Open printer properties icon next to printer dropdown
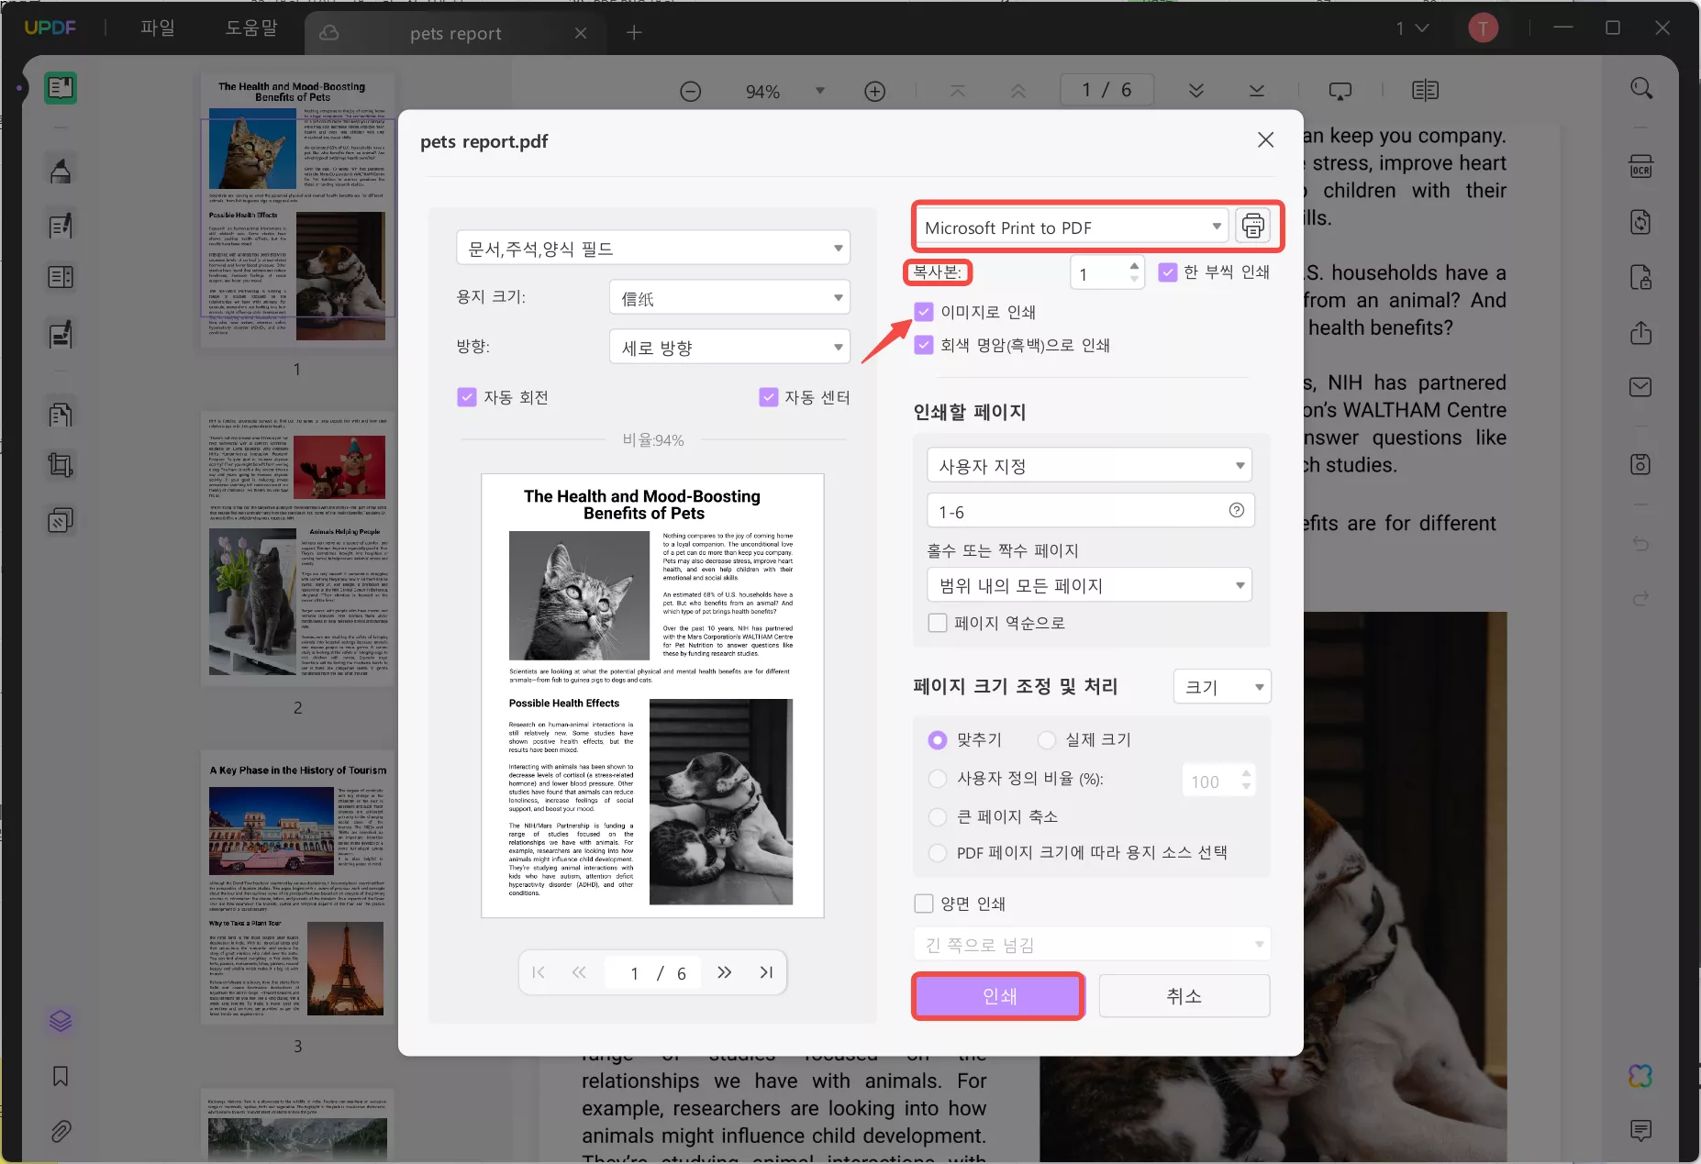 coord(1252,226)
